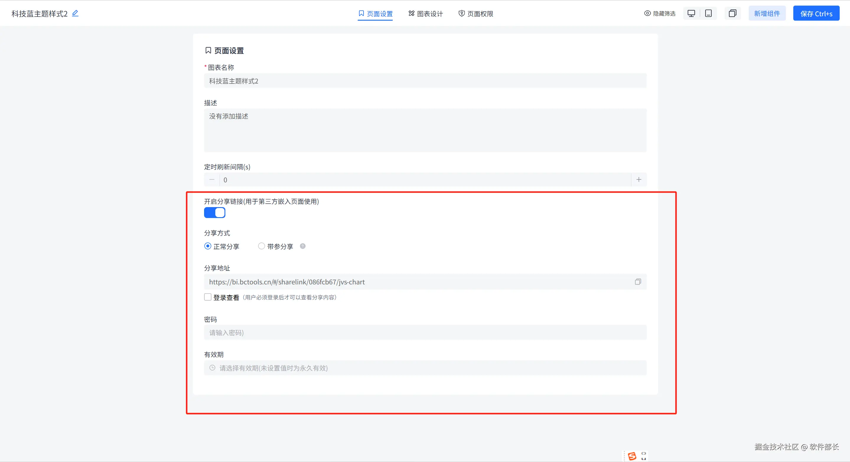
Task: Increase refresh interval with plus button
Action: click(x=639, y=180)
